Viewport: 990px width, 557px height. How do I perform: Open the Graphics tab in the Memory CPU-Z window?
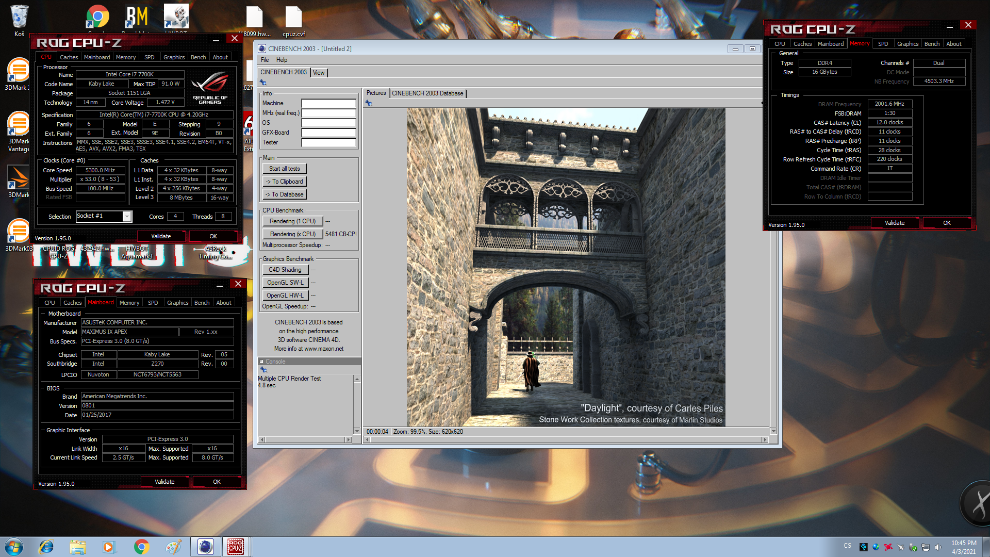[x=907, y=44]
